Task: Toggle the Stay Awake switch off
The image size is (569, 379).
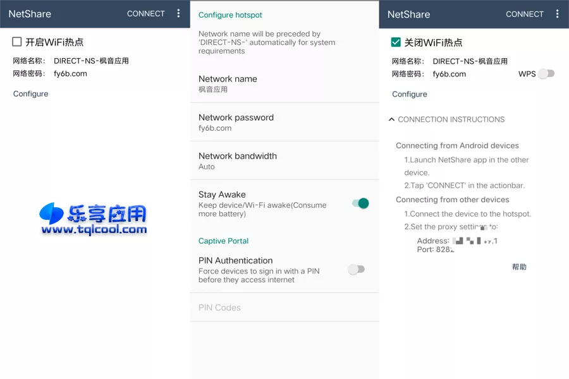Action: 359,203
